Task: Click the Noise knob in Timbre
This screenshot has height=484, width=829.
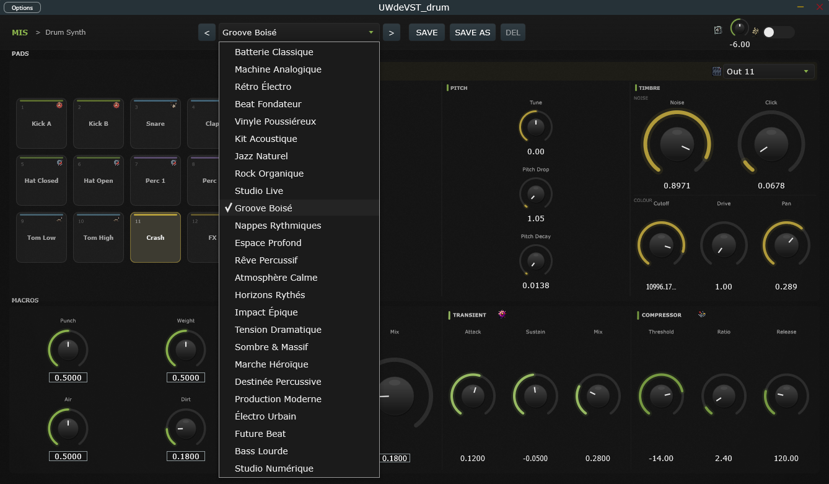Action: coord(677,144)
